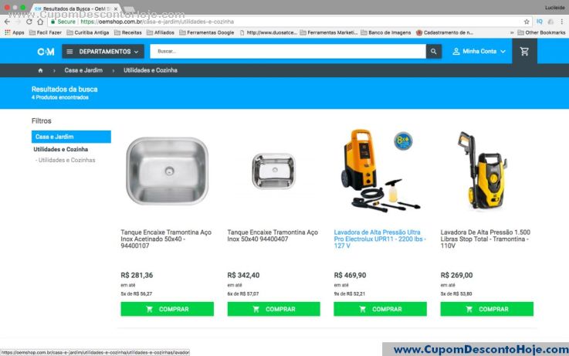
Task: Open the Apps bookmarks shortcut
Action: [15, 32]
